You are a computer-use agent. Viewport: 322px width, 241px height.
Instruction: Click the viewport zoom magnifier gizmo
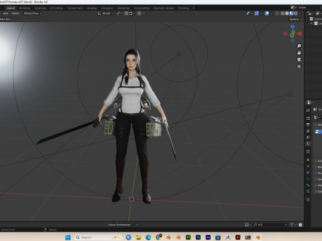299,46
